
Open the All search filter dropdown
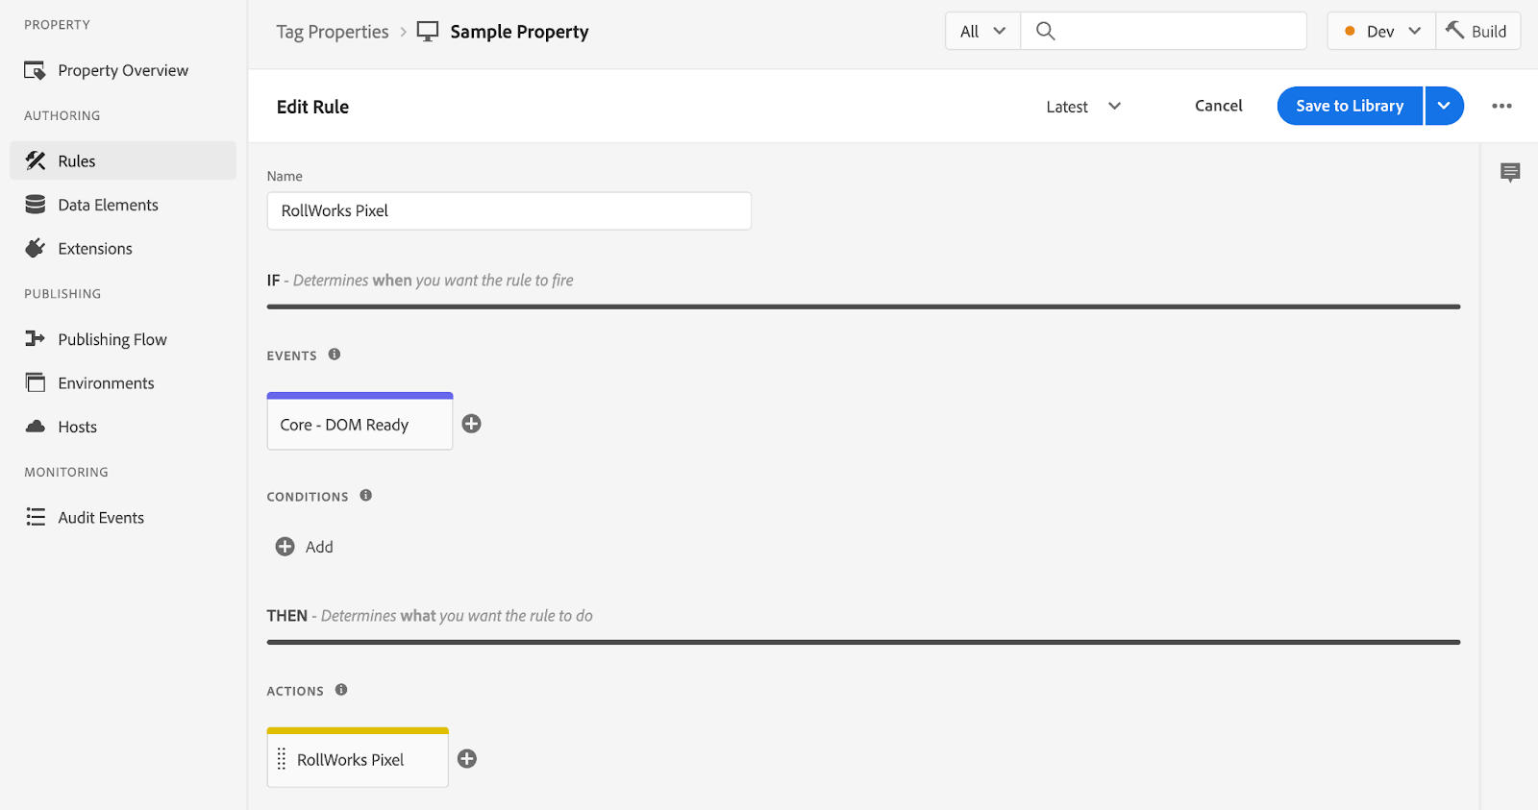982,31
